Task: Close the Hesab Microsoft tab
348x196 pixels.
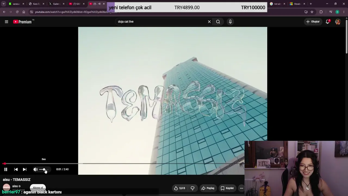Action: [x=304, y=4]
